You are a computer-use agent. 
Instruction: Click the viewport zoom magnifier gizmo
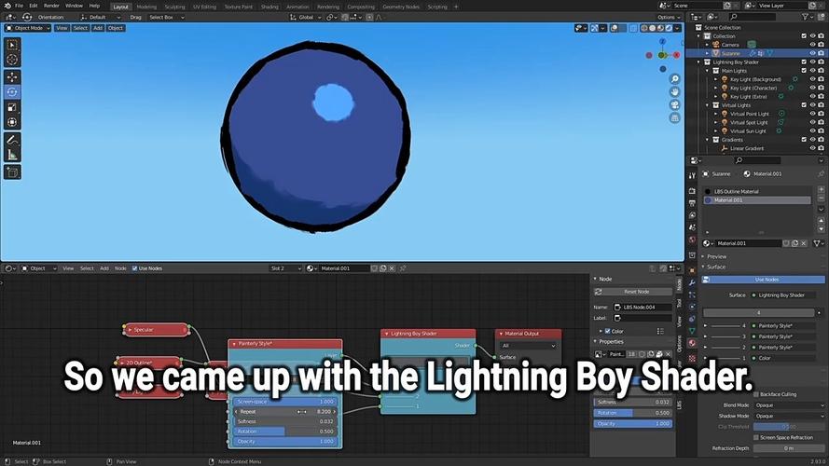(x=674, y=78)
